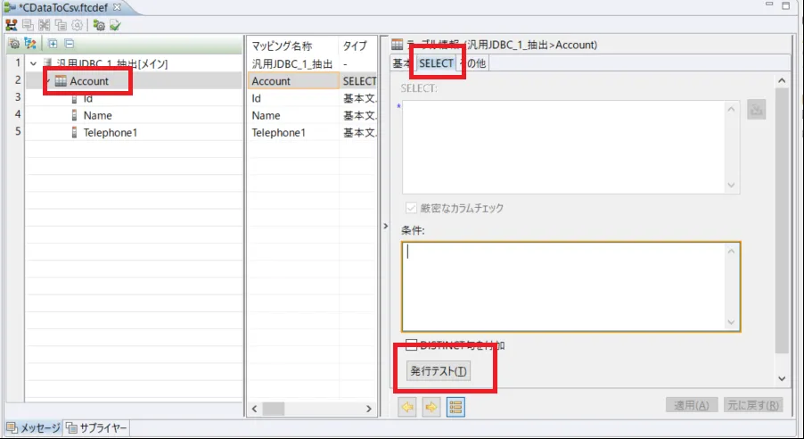Collapse the Account node in the tree
Image resolution: width=804 pixels, height=439 pixels.
point(47,81)
